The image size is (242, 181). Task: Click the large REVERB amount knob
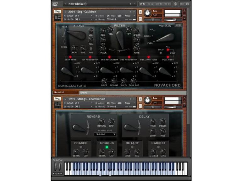tap(79, 128)
